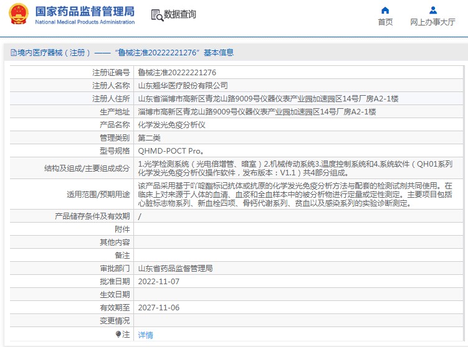Click the product name 化学发光免疫分析仪

coord(171,124)
